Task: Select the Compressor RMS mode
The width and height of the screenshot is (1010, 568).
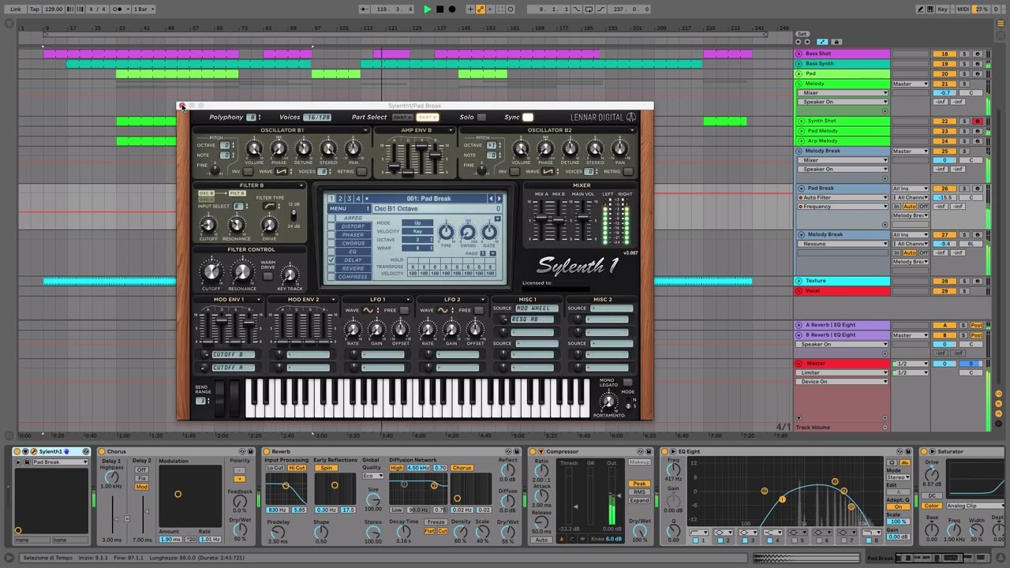Action: [639, 492]
